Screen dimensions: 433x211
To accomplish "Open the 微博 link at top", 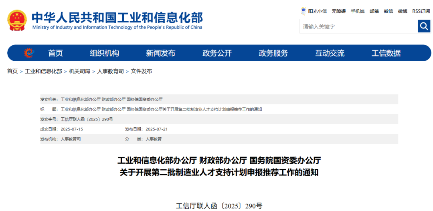I will [403, 11].
